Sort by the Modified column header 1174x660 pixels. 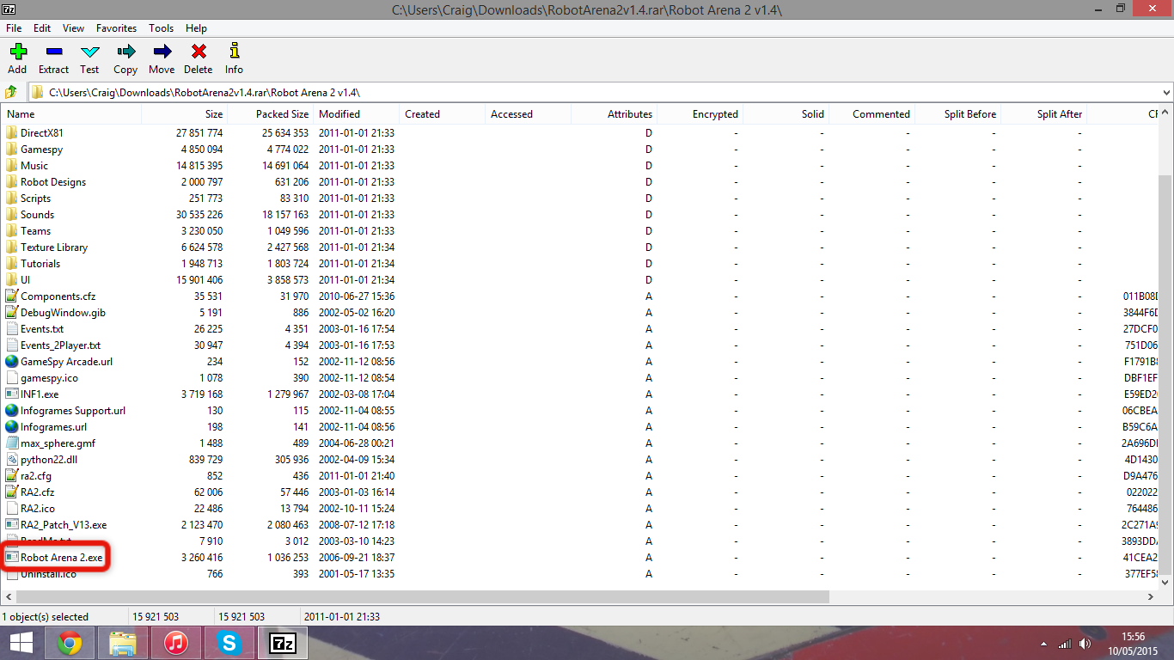pos(357,114)
